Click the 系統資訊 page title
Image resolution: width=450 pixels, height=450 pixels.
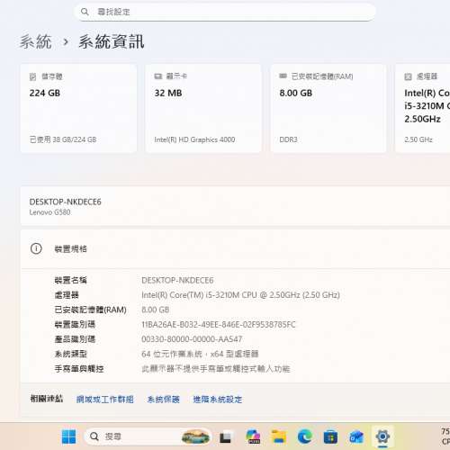[x=112, y=41]
